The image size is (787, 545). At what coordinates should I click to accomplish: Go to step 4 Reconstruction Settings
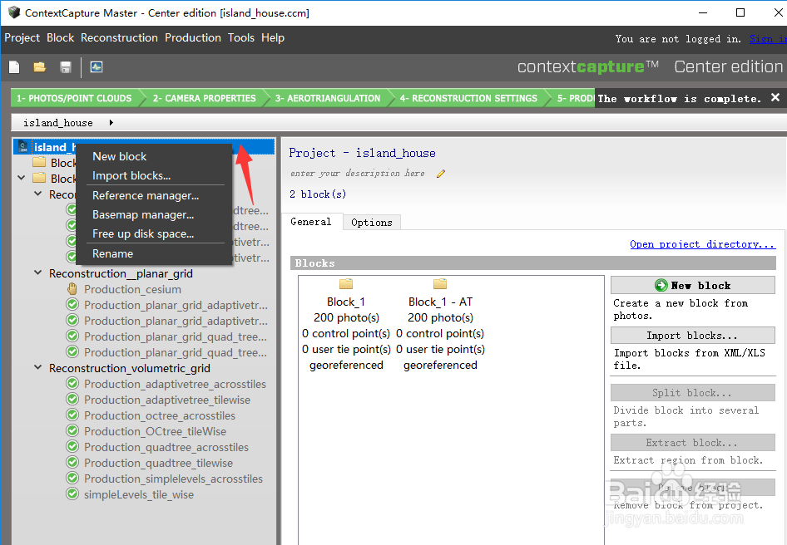point(468,98)
